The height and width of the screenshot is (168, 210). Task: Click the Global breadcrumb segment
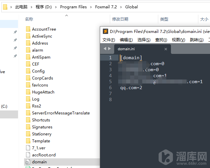point(132,7)
